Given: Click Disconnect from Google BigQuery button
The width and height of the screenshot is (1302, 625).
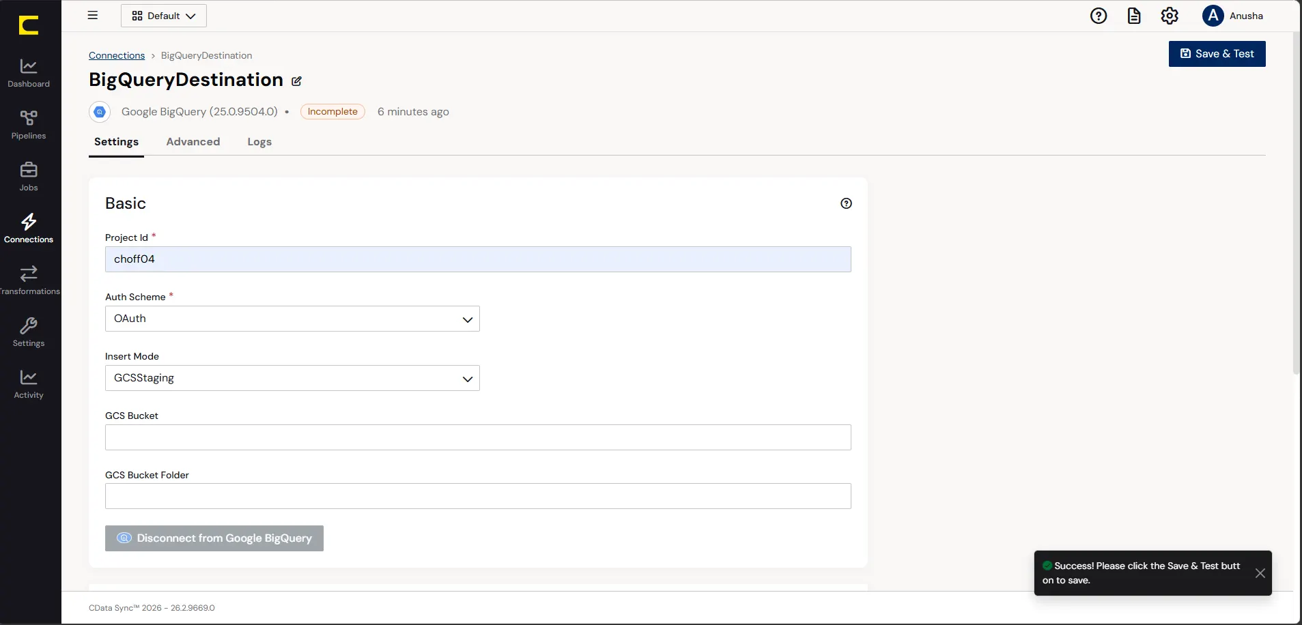Looking at the screenshot, I should pos(214,538).
